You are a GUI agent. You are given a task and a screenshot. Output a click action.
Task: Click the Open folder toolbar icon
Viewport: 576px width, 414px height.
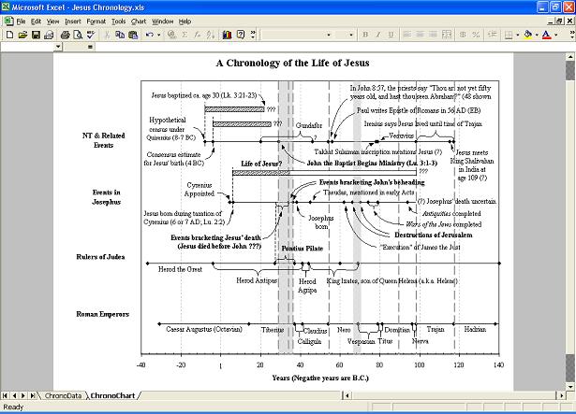(22, 35)
